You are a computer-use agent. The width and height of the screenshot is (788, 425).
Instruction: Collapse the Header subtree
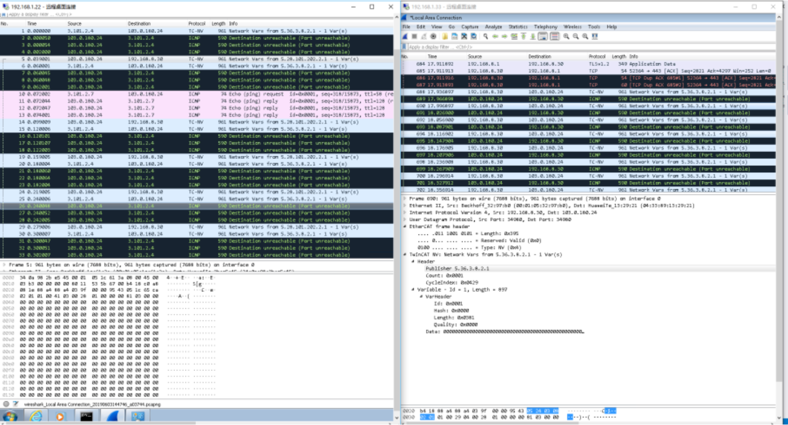click(x=413, y=261)
